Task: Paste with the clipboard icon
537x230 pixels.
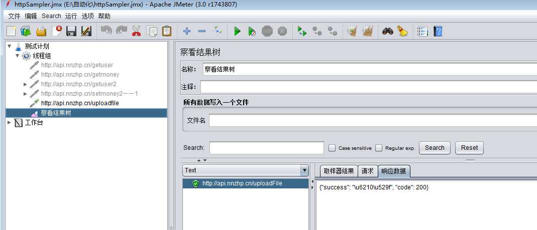Action: (167, 32)
